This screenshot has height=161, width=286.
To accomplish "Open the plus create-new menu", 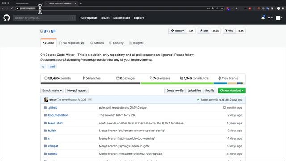I will click(270, 18).
